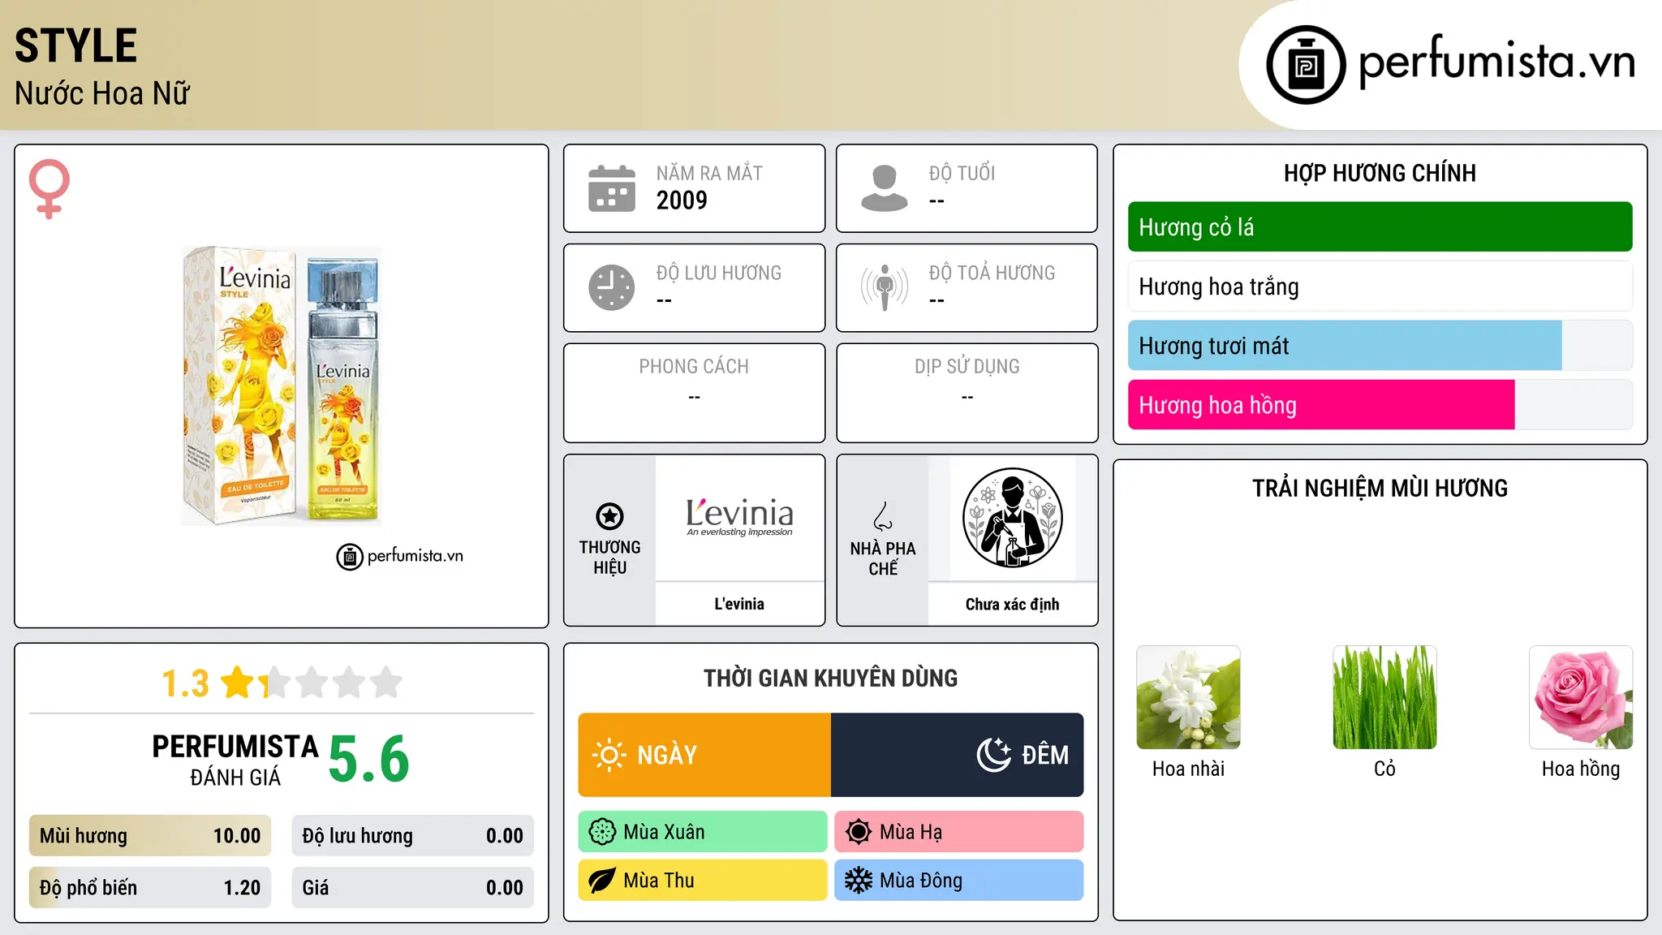Click the L'evinia Style perfume bottle image
The height and width of the screenshot is (935, 1662).
click(x=282, y=386)
